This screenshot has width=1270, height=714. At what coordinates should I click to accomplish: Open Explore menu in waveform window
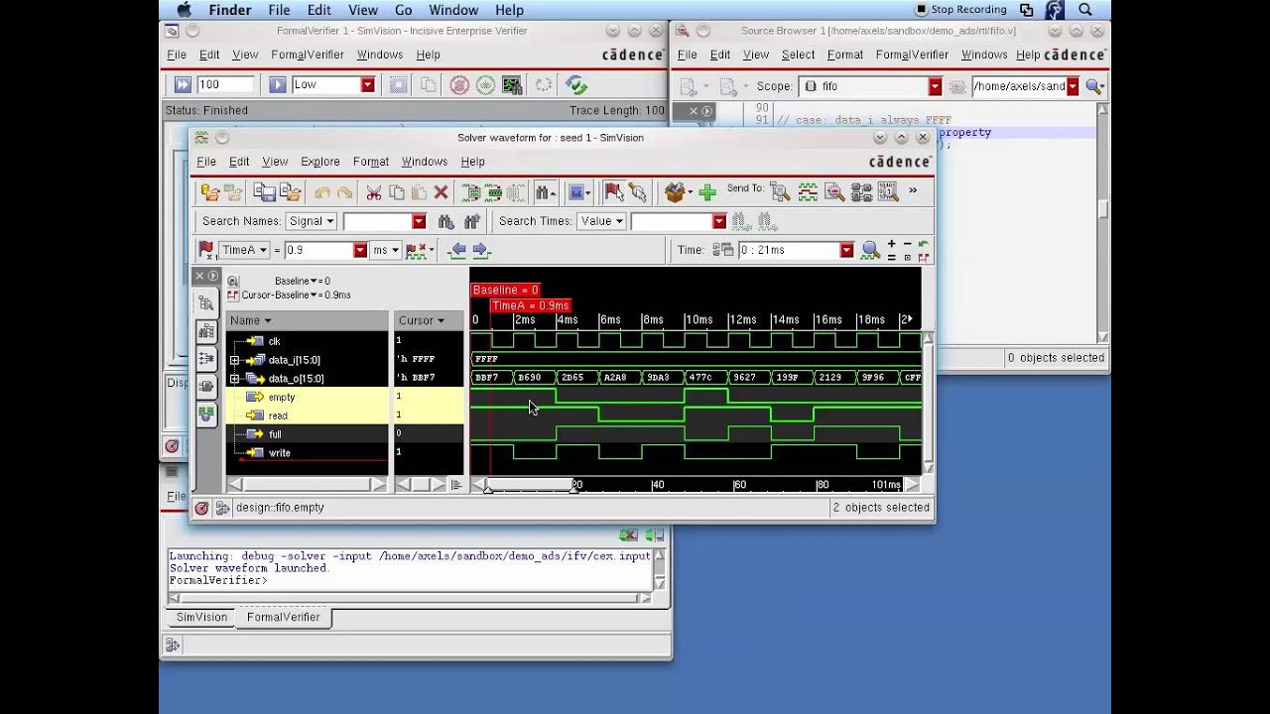point(320,162)
